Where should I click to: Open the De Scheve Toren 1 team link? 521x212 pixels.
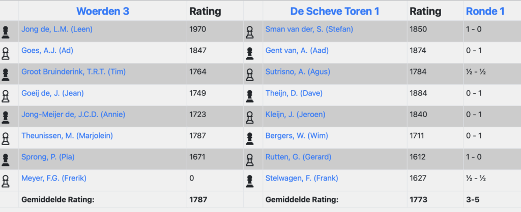pos(335,11)
